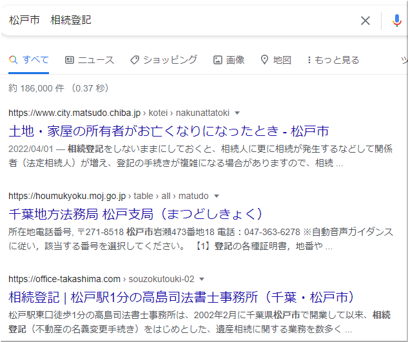Switch to the ニュース tab

tap(90, 60)
